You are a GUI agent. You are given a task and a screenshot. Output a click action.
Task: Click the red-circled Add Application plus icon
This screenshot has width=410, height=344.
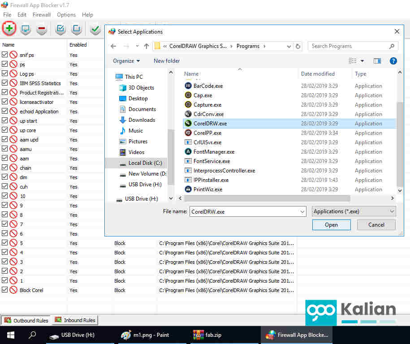9,28
